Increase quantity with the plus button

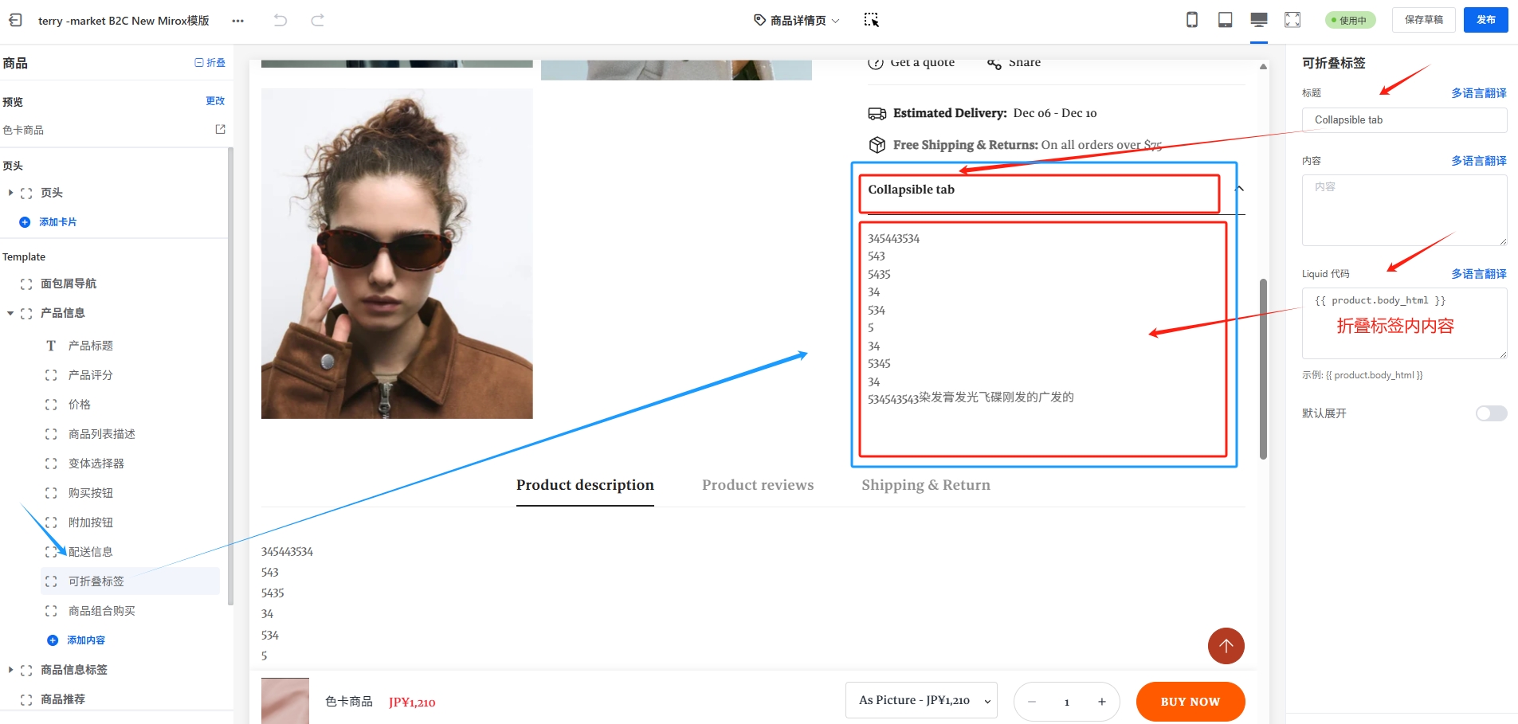point(1101,702)
